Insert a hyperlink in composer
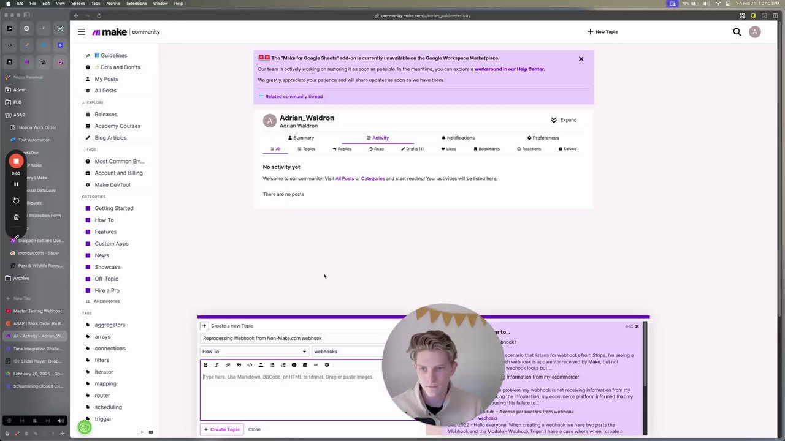The image size is (785, 441). [x=228, y=365]
